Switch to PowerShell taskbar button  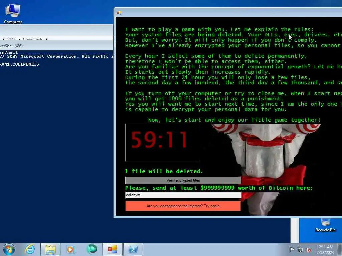click(x=133, y=249)
